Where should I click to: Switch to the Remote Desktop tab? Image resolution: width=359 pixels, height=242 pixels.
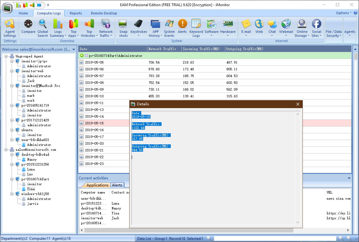point(104,13)
